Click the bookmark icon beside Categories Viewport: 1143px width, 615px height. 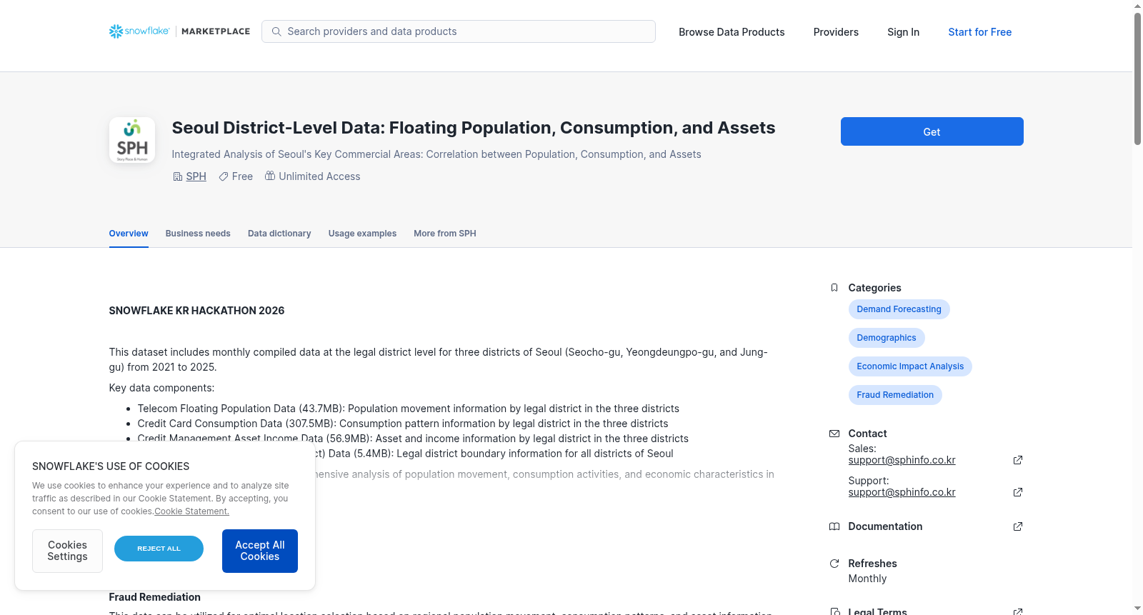[834, 288]
